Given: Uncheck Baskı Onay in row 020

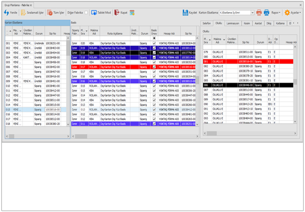Looking at the screenshot, I should (x=154, y=42).
